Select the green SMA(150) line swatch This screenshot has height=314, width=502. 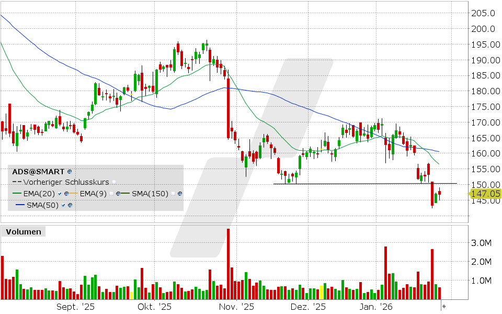(x=124, y=194)
